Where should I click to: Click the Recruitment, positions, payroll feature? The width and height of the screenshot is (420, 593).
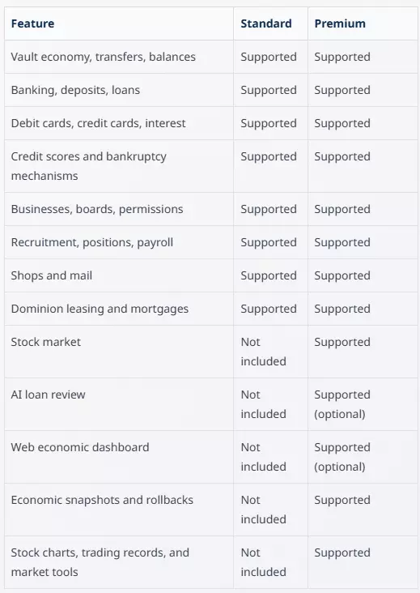(x=91, y=242)
